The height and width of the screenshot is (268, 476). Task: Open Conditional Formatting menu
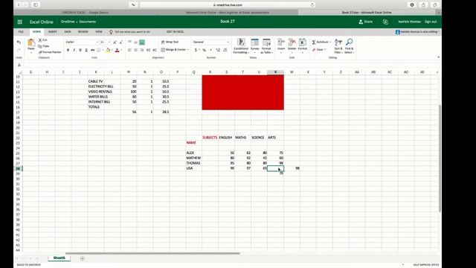click(241, 46)
